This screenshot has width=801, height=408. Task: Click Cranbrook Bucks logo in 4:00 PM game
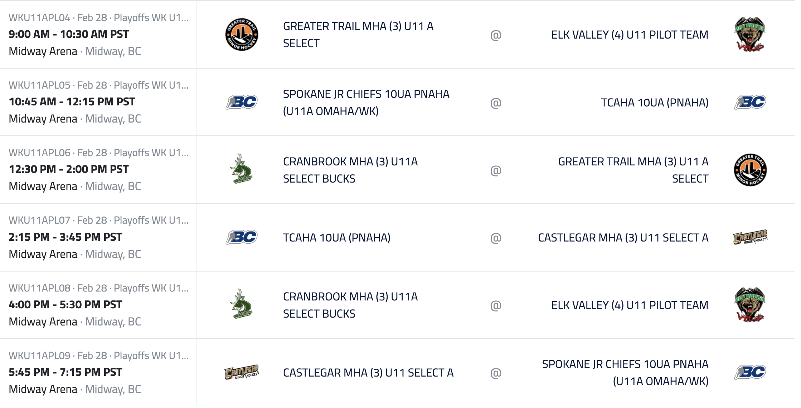(x=242, y=305)
